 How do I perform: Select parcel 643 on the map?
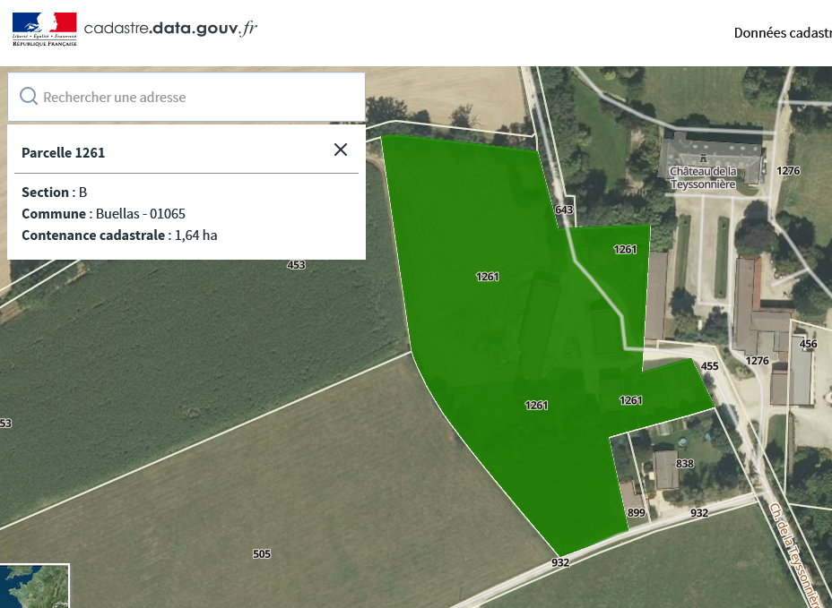(563, 210)
